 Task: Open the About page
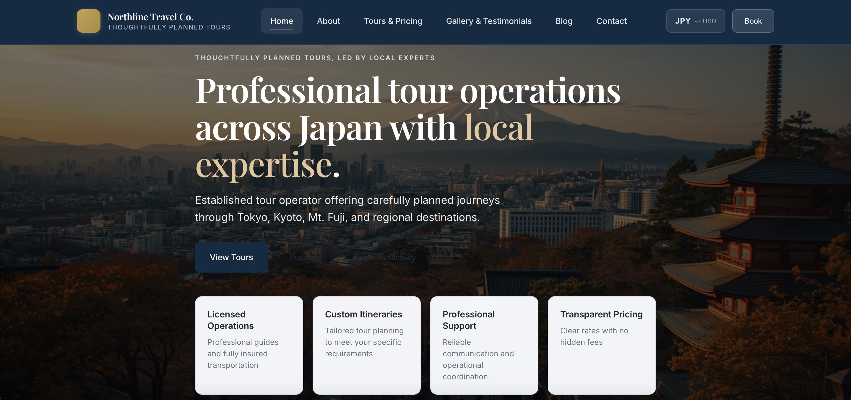pyautogui.click(x=328, y=21)
